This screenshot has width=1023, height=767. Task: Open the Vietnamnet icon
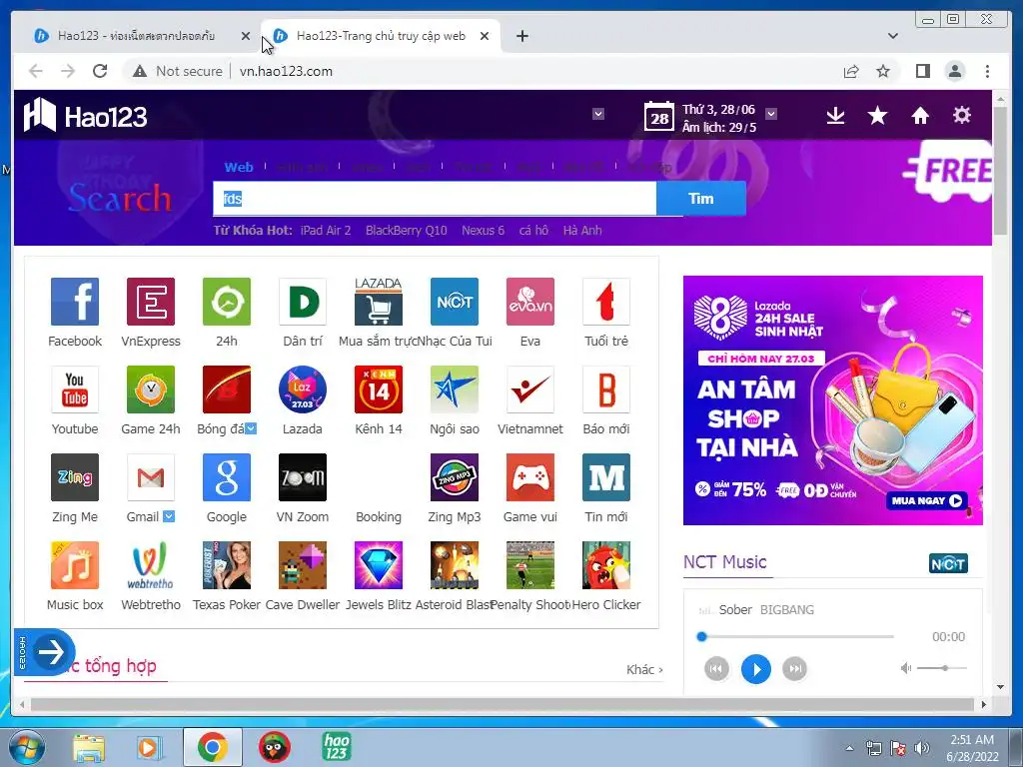pyautogui.click(x=530, y=389)
